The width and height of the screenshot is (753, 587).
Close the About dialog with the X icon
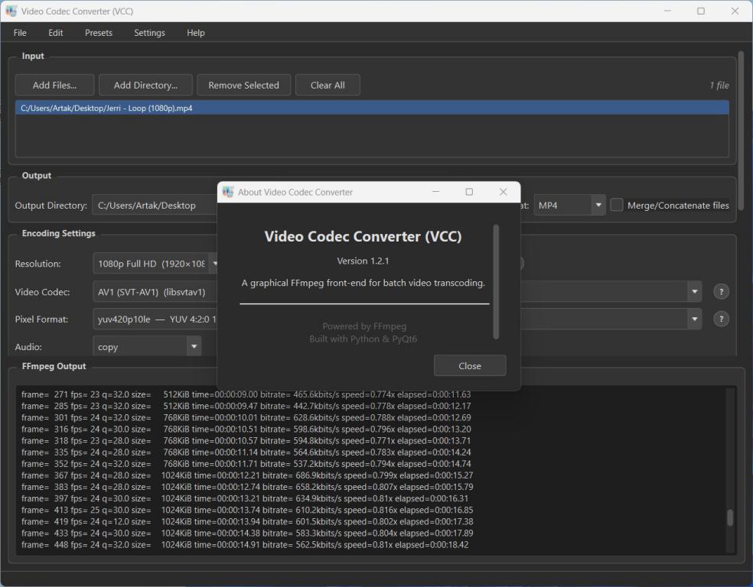[x=503, y=192]
